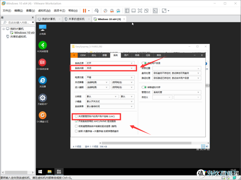Open the stretch display dropdown arrow
Viewport: 241px width, 180px height.
coord(168,11)
